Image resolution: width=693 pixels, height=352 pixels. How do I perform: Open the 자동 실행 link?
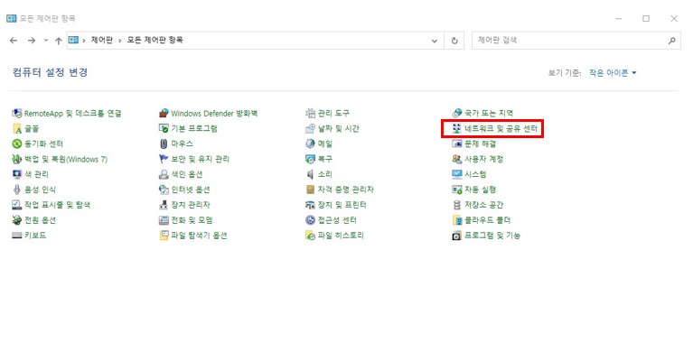point(481,190)
